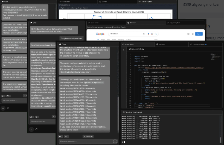
Task: Click the Google camera image-search icon
Action: click(152, 34)
